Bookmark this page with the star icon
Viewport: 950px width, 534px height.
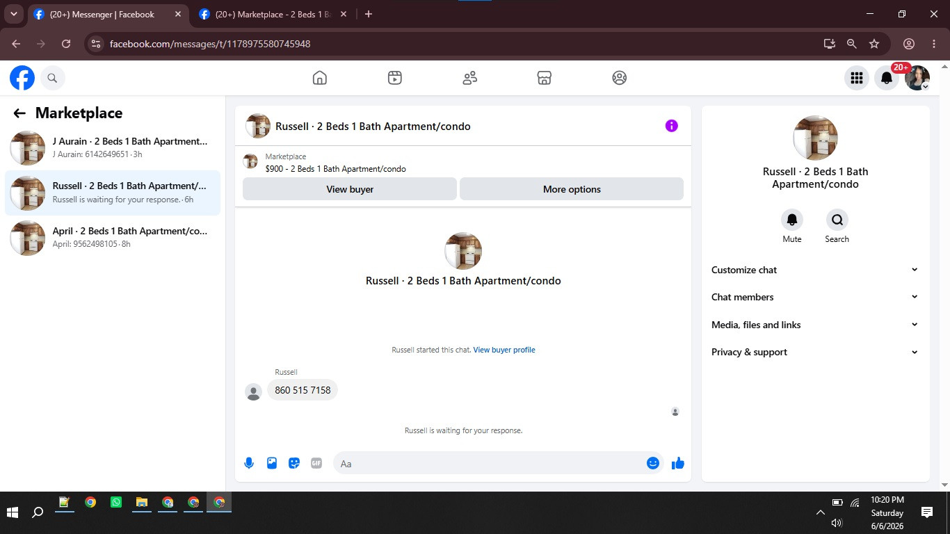tap(874, 44)
